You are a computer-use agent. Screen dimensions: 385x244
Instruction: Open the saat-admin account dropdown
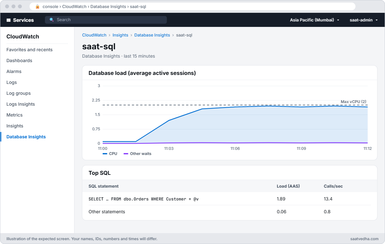[x=364, y=20]
